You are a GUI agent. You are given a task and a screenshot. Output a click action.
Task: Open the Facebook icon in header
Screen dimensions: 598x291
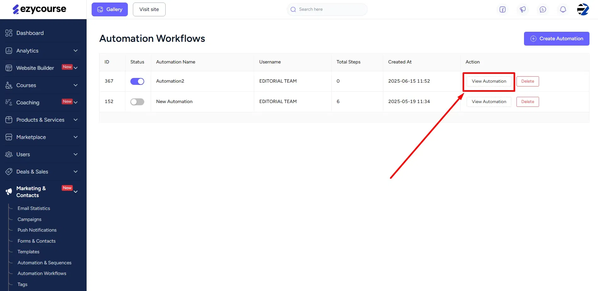click(x=503, y=9)
